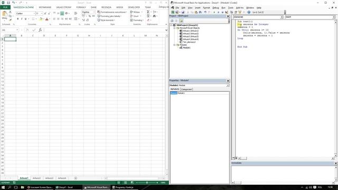Apply Italic formatting in Excel ribbon
The width and height of the screenshot is (338, 190).
point(22,19)
